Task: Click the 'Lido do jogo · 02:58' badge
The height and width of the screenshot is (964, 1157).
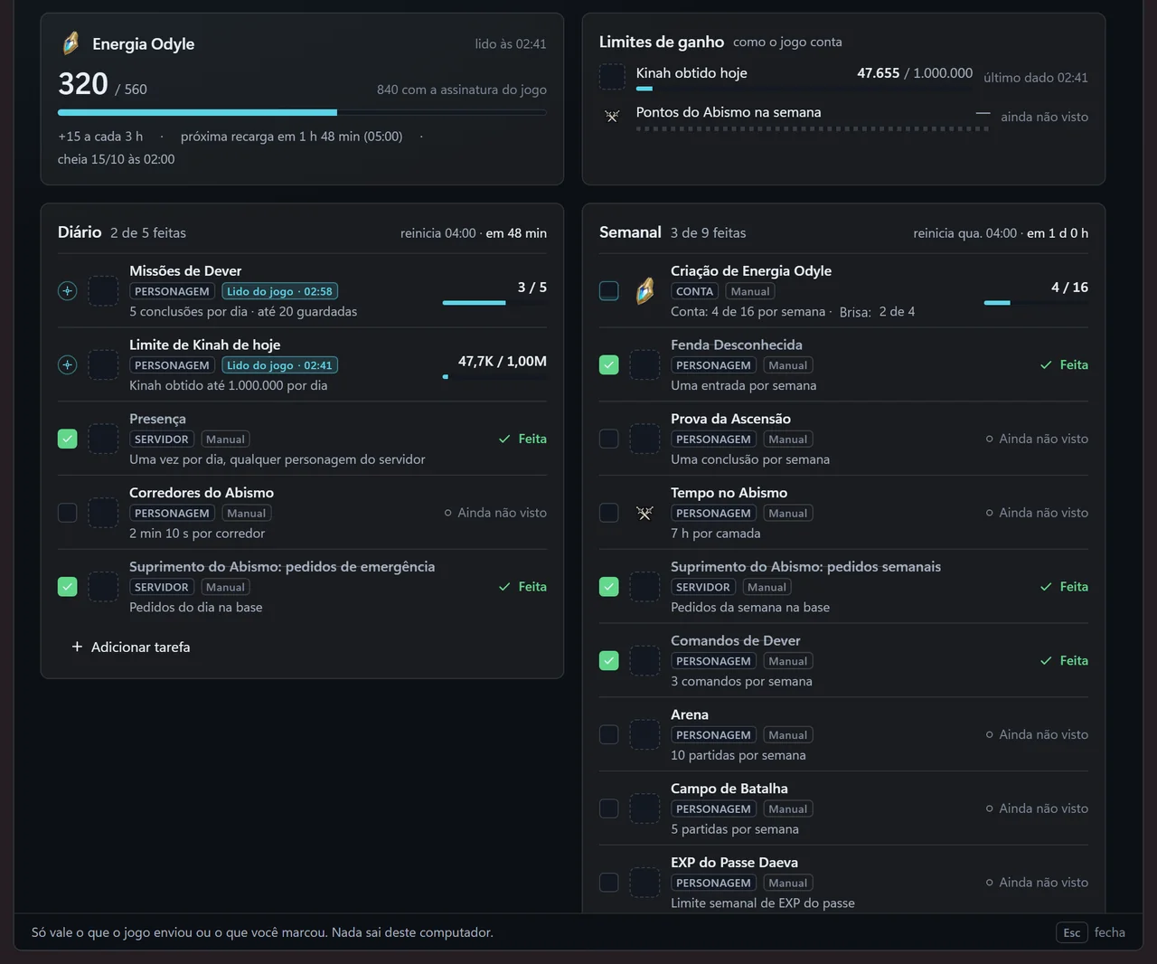Action: [279, 291]
